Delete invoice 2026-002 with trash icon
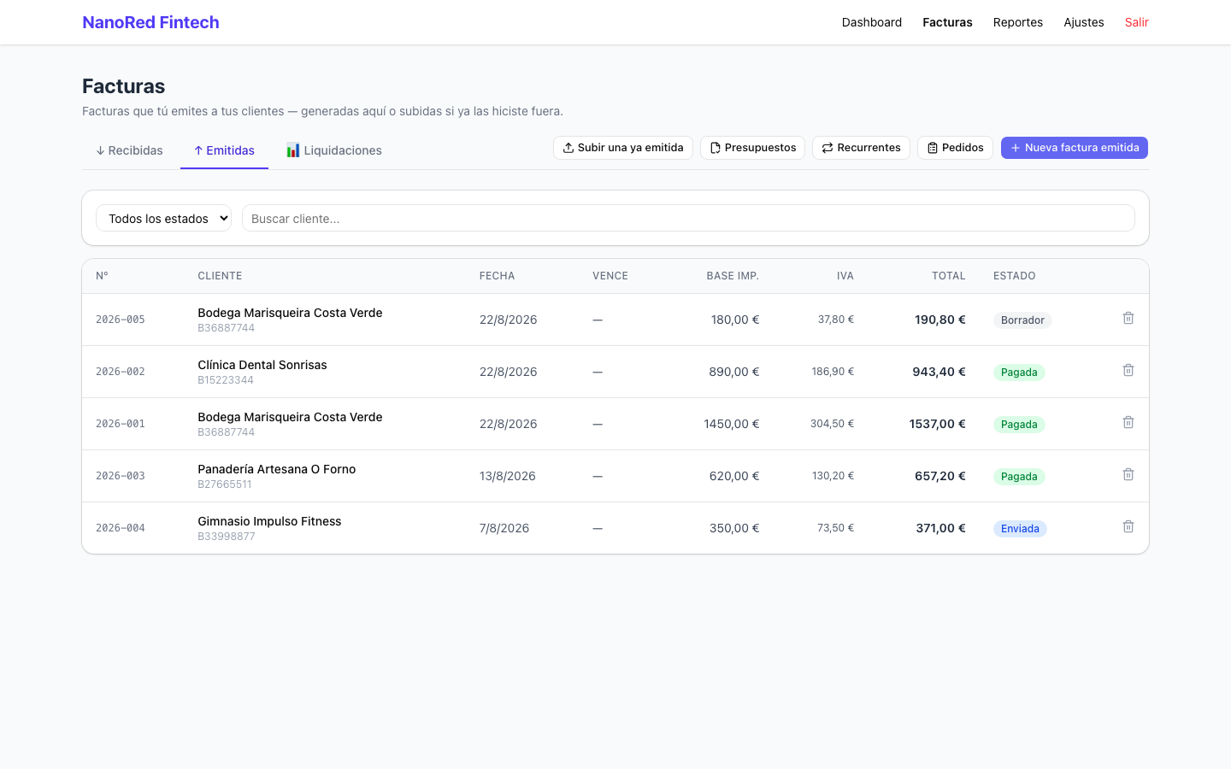Image resolution: width=1231 pixels, height=769 pixels. pos(1128,370)
